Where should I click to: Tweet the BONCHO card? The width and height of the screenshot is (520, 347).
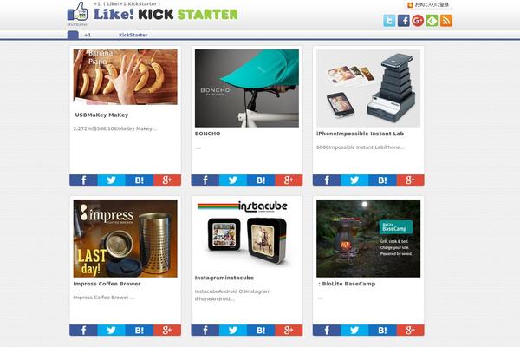(233, 180)
